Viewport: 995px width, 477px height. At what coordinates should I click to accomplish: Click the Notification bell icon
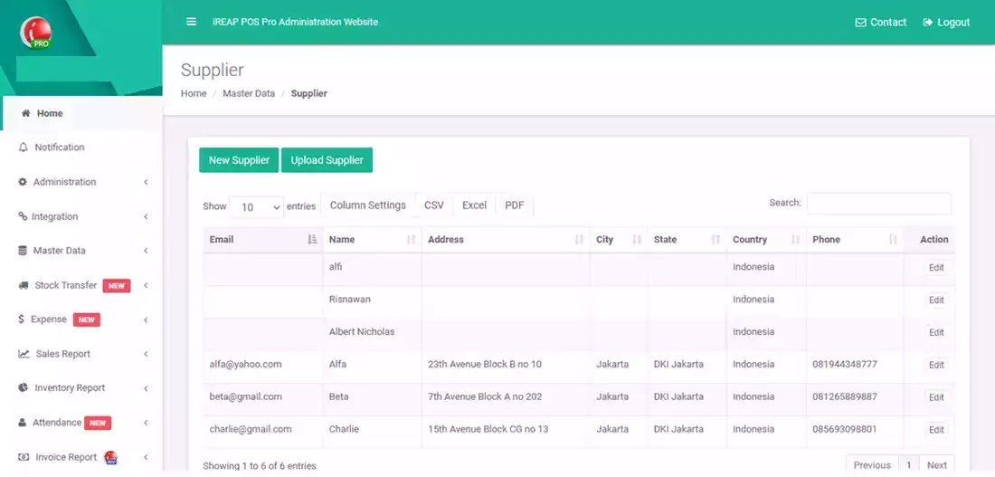point(24,148)
